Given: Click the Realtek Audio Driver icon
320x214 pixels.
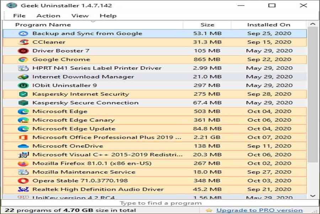Looking at the screenshot, I should coord(23,190).
